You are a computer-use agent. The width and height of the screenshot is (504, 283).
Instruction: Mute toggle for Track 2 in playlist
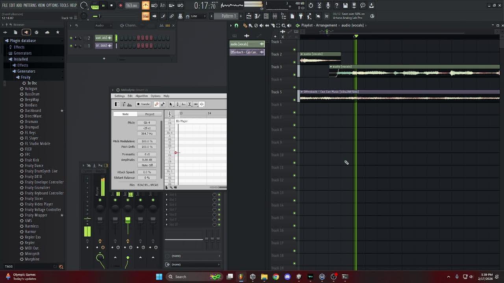click(294, 62)
